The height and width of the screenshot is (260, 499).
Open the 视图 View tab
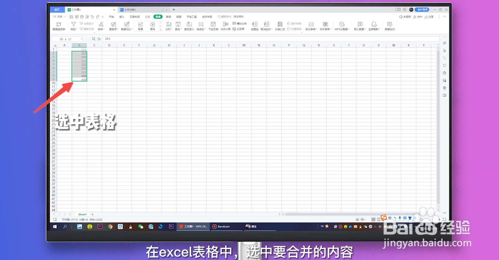click(x=179, y=17)
